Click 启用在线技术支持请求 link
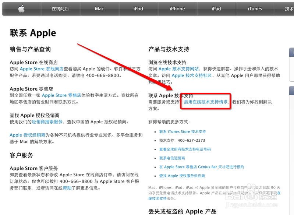294x215 pixels. 206,102
